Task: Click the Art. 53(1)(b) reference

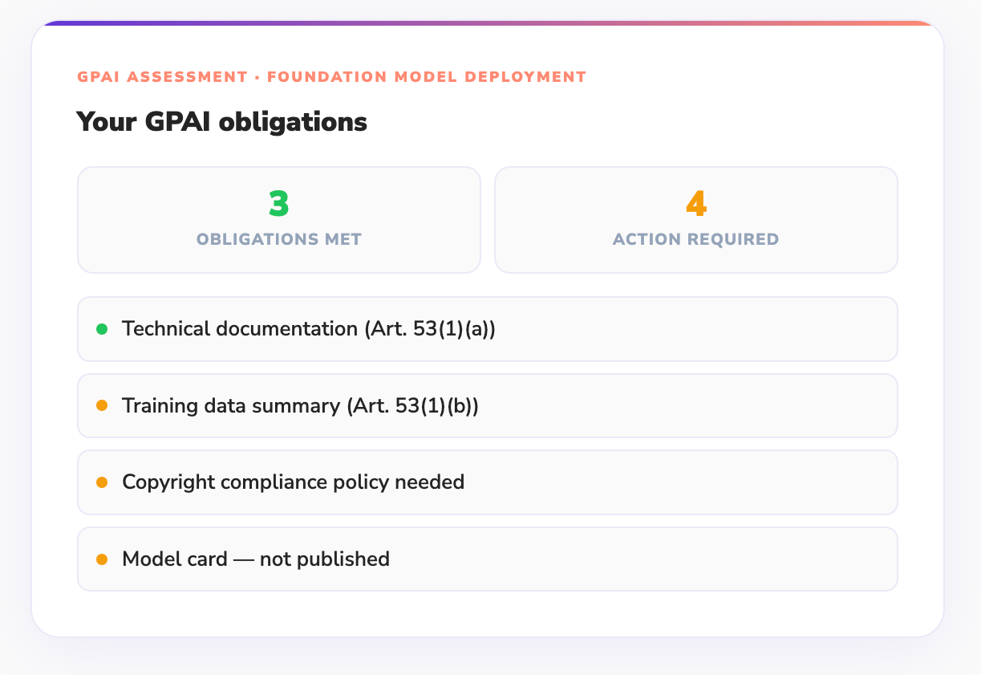Action: 412,406
